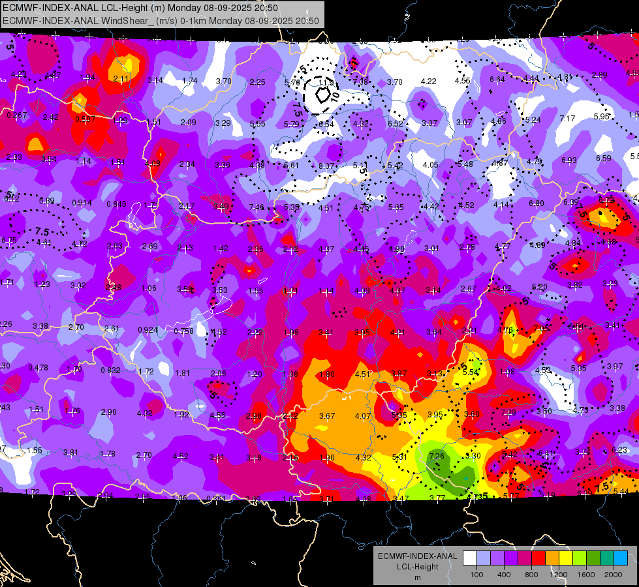Click the wind shear value 7.17

click(567, 118)
